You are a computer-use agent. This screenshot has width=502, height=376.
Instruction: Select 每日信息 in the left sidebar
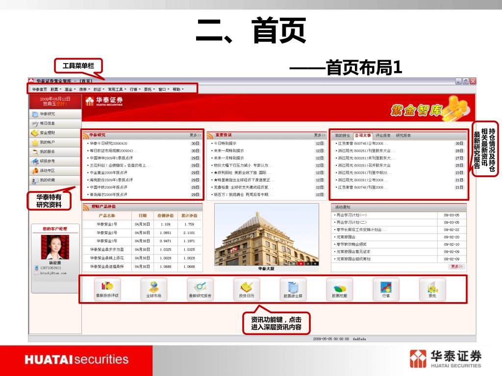click(55, 123)
